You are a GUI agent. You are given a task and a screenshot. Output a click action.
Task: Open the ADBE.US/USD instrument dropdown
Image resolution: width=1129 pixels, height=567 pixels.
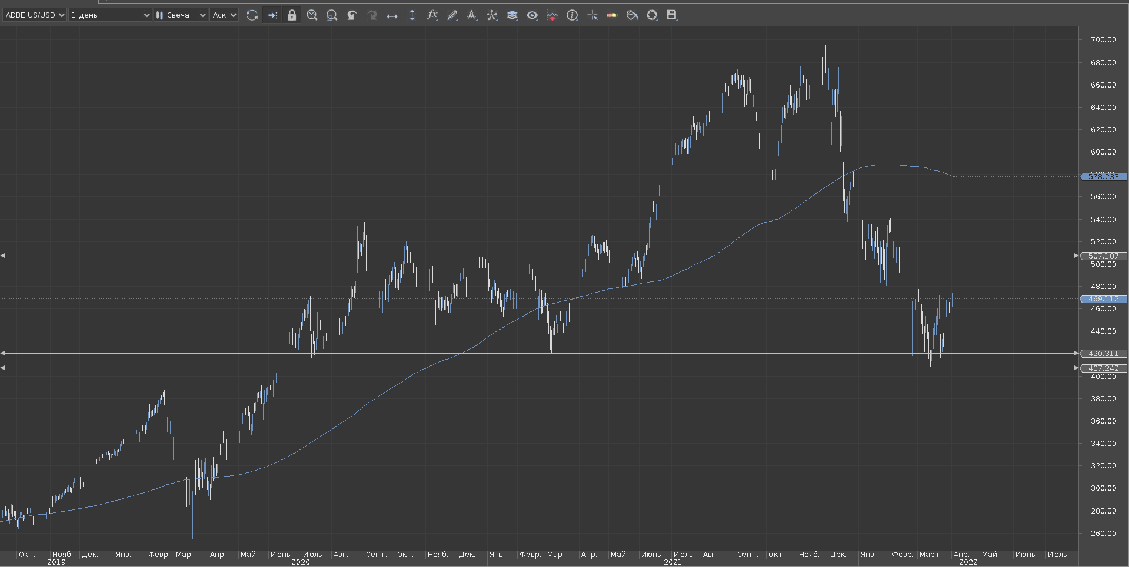tap(34, 15)
